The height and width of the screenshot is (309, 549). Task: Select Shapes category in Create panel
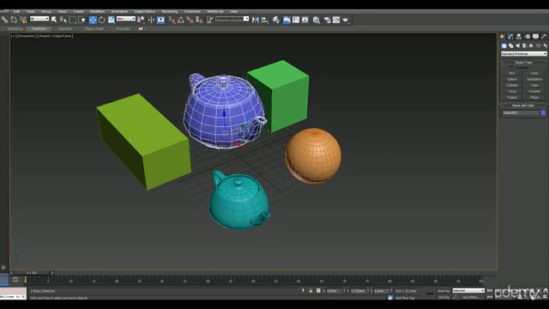(x=511, y=45)
